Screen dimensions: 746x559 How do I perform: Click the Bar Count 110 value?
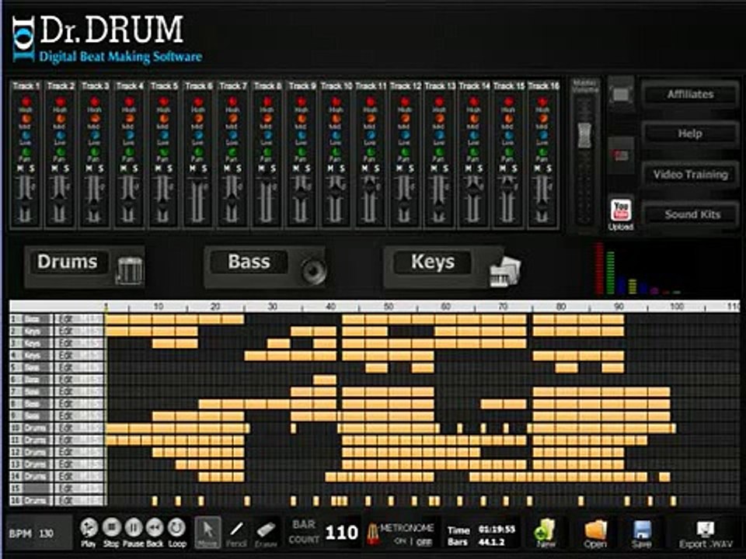click(341, 533)
